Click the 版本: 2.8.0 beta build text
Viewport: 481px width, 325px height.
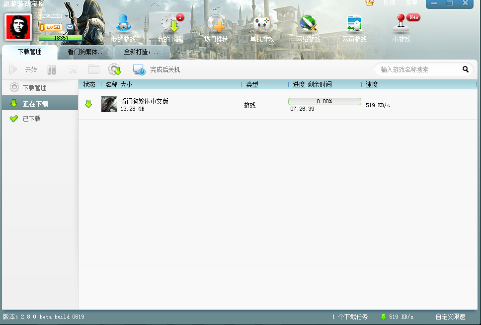pos(44,317)
